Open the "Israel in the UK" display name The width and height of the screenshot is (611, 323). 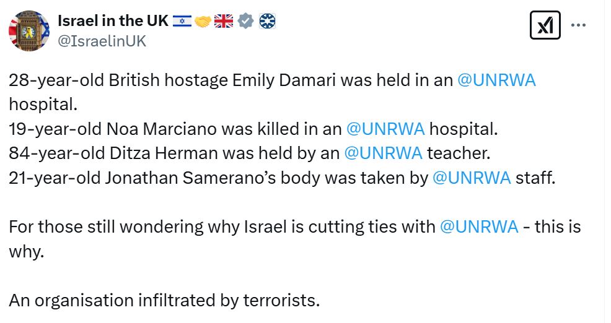[112, 20]
